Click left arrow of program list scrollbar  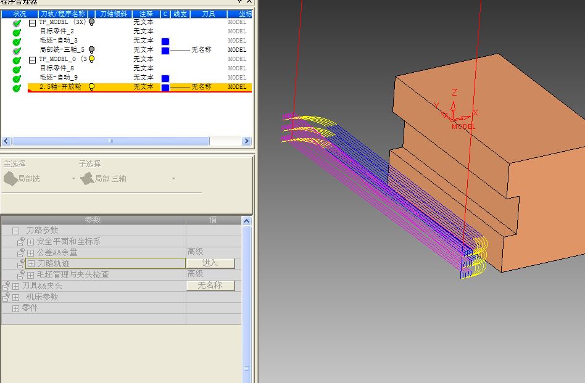pyautogui.click(x=6, y=141)
